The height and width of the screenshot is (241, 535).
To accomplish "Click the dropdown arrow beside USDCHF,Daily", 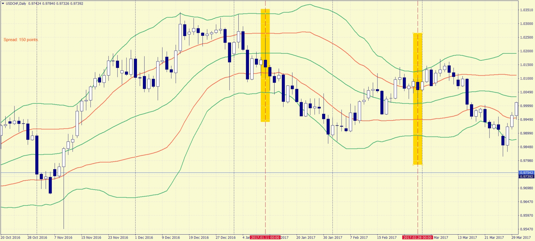I will 3,3.
